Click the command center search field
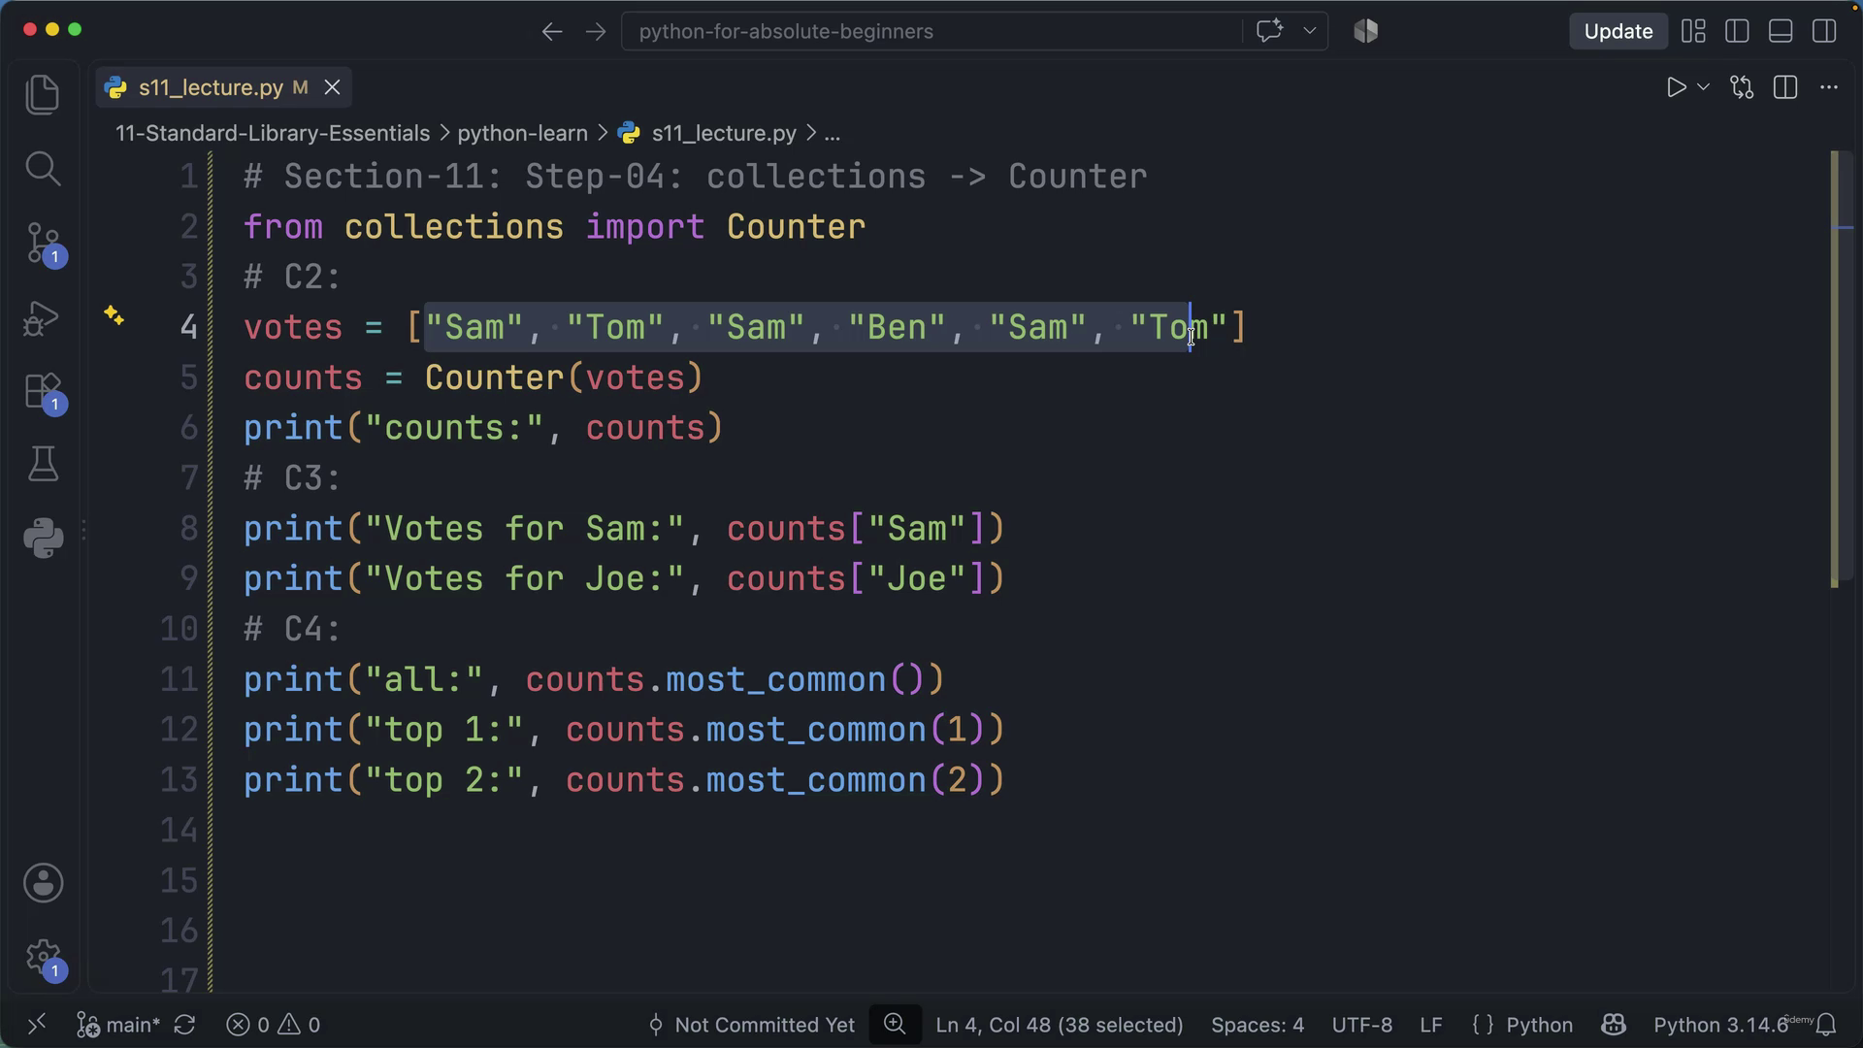Screen dimensions: 1863x1048 tap(931, 31)
